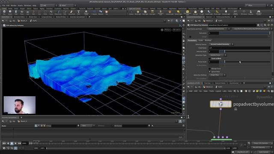Add an Ambient Light from shelf
Viewport: 274px width, 154px height.
(x=226, y=12)
